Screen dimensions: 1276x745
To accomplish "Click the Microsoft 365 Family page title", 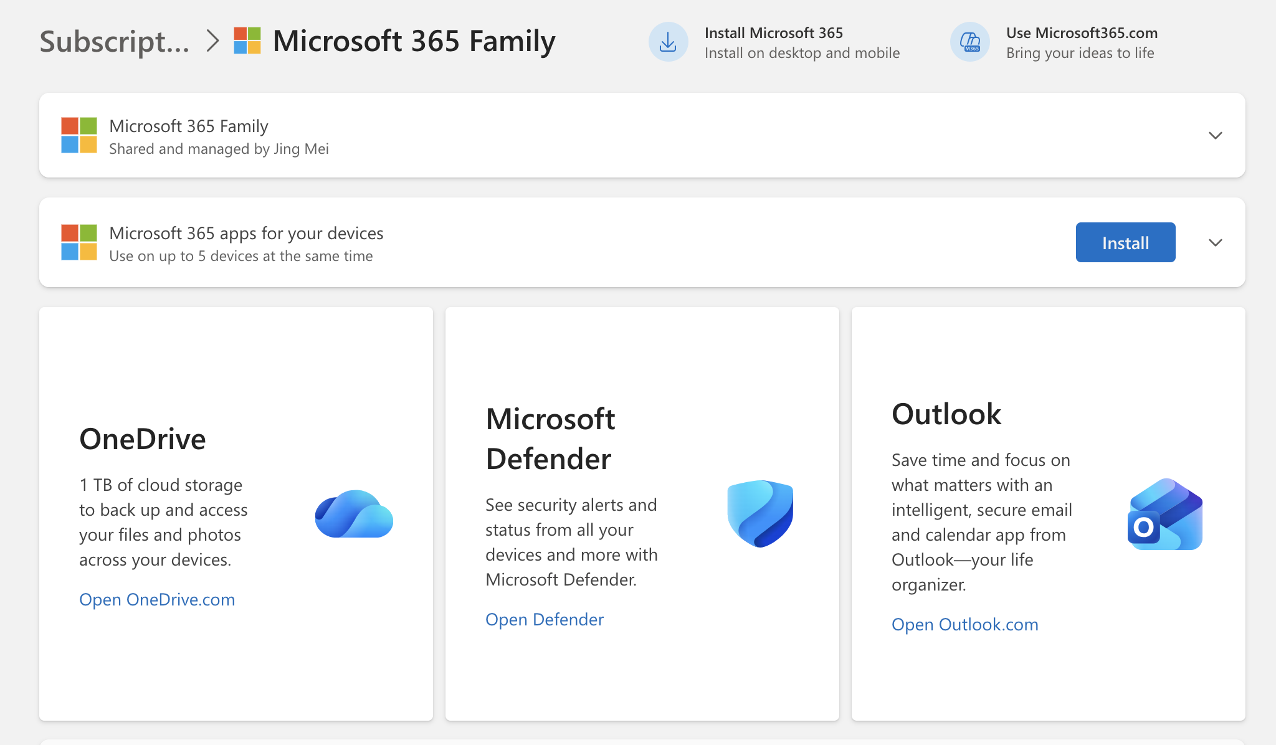I will 414,42.
